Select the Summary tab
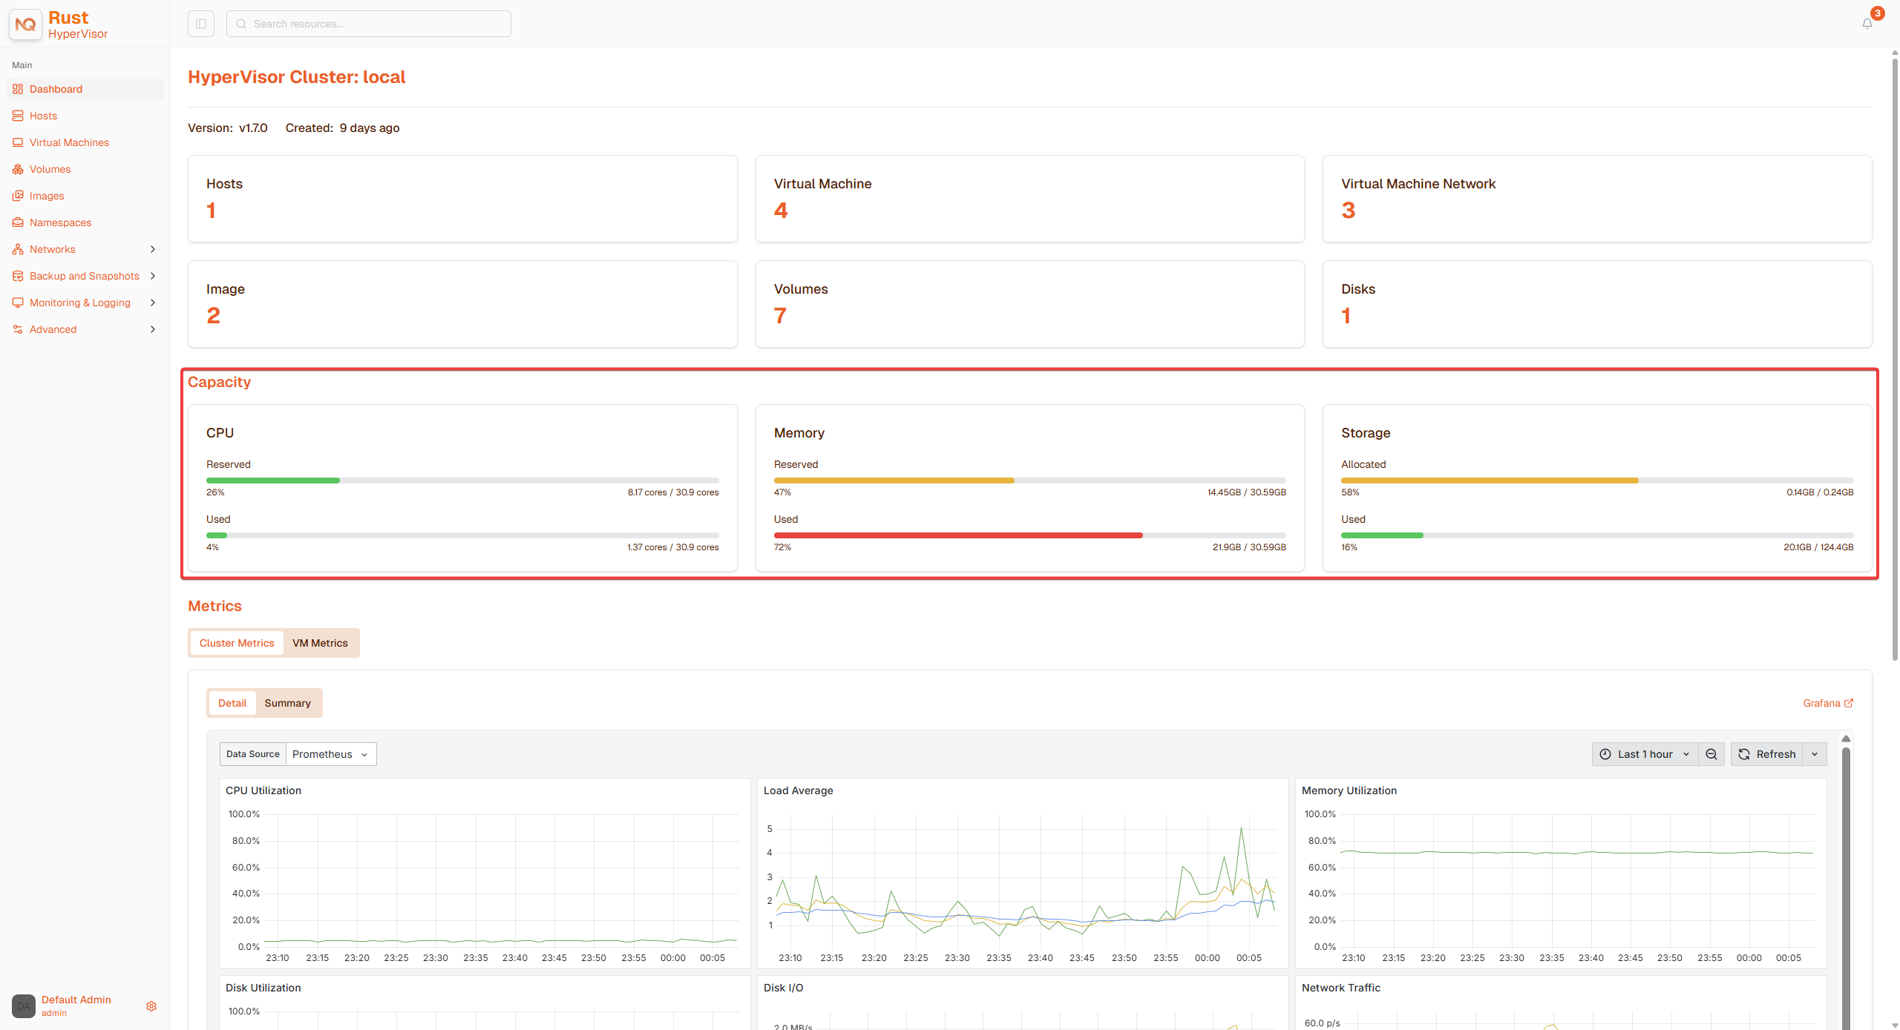The height and width of the screenshot is (1030, 1900). tap(288, 703)
